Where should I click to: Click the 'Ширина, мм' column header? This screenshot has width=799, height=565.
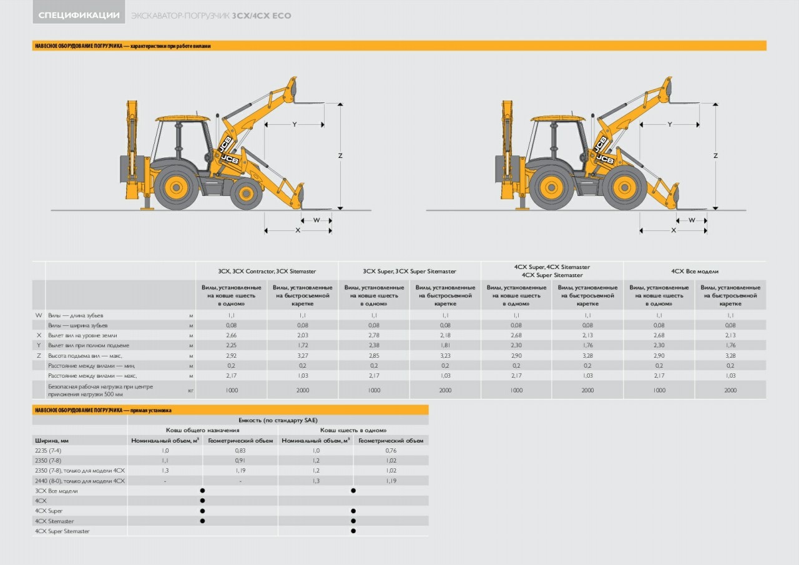click(52, 441)
